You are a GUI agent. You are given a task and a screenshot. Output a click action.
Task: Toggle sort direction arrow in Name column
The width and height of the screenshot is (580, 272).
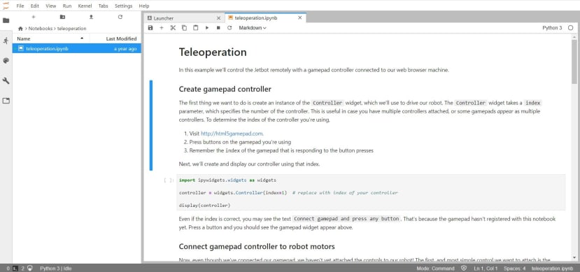82,38
